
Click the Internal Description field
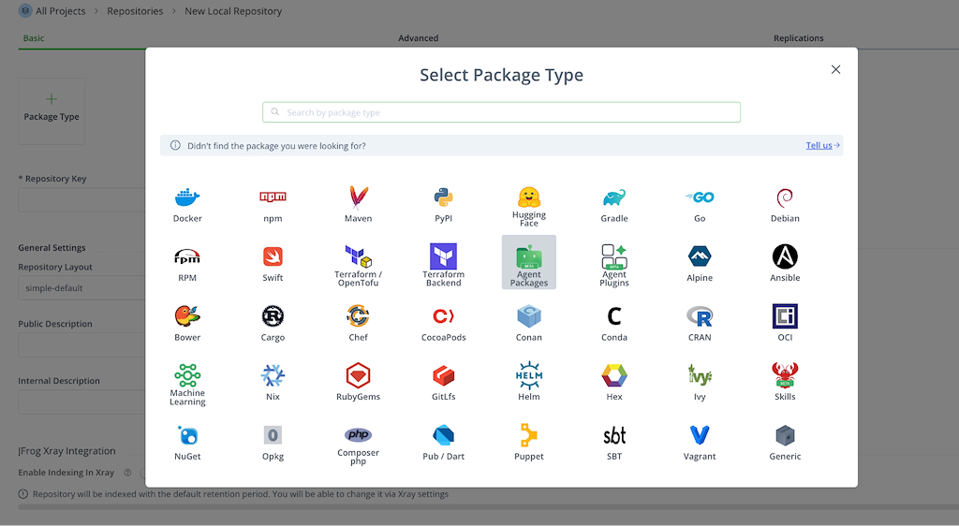(82, 402)
